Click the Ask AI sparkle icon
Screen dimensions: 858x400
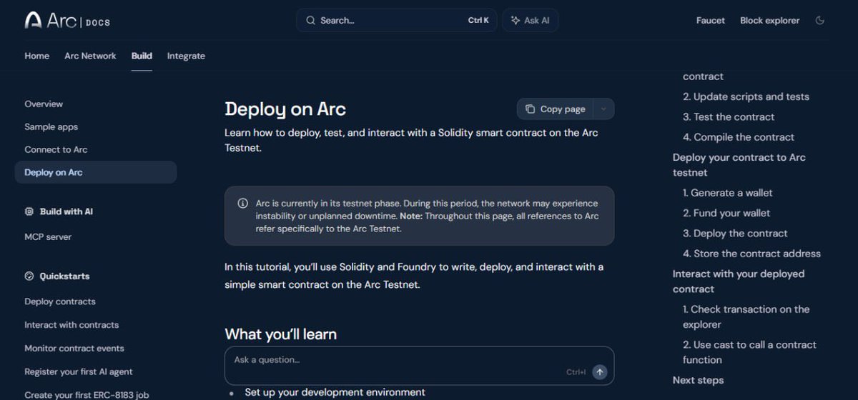click(x=515, y=21)
